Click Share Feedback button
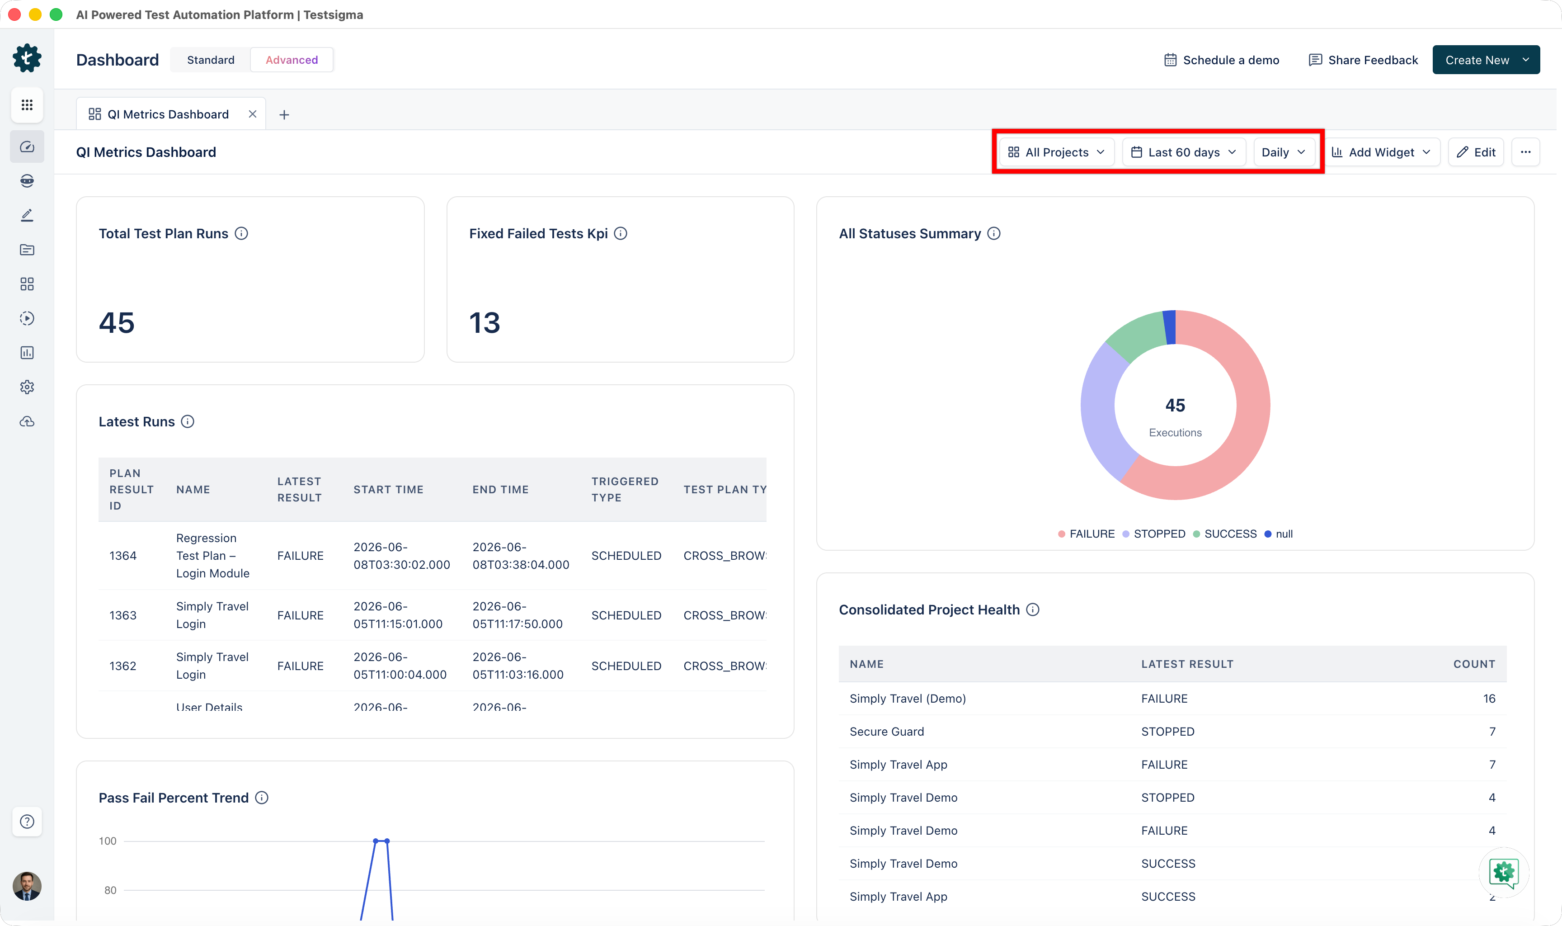 coord(1363,60)
